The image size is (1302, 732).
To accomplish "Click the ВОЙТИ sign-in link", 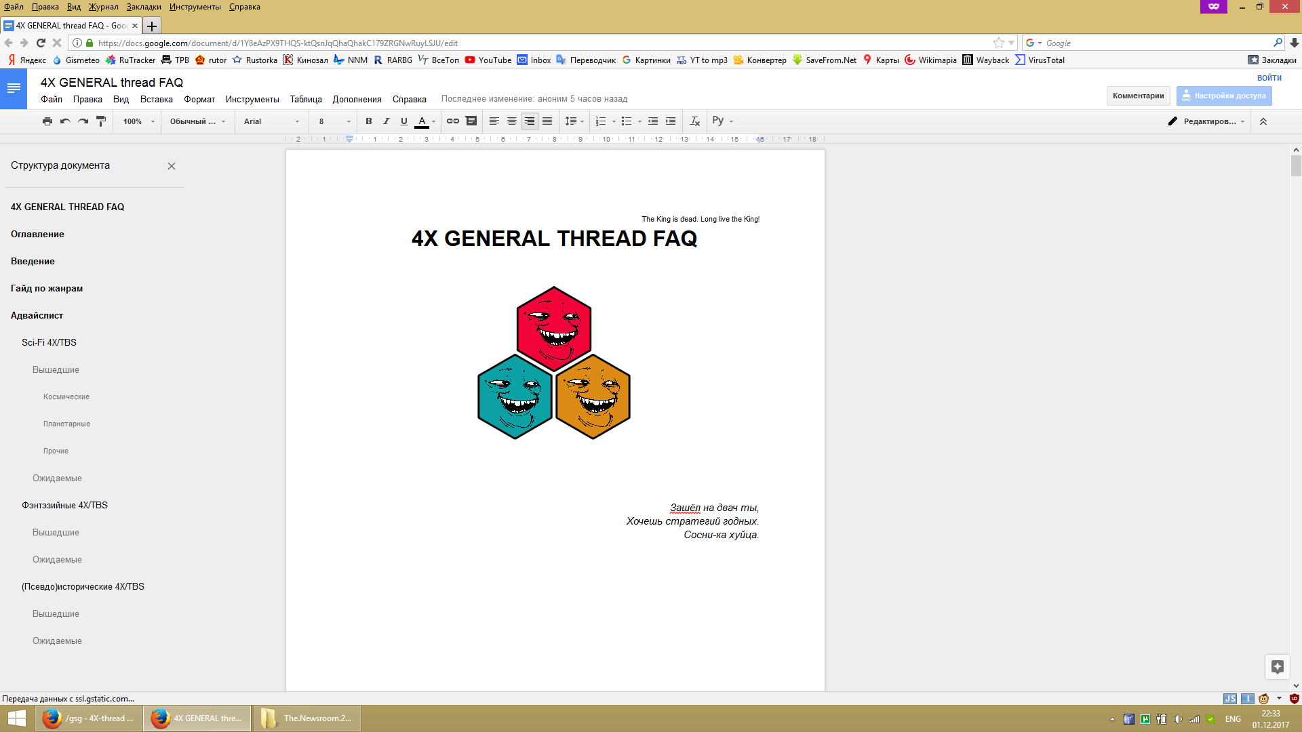I will click(x=1269, y=78).
